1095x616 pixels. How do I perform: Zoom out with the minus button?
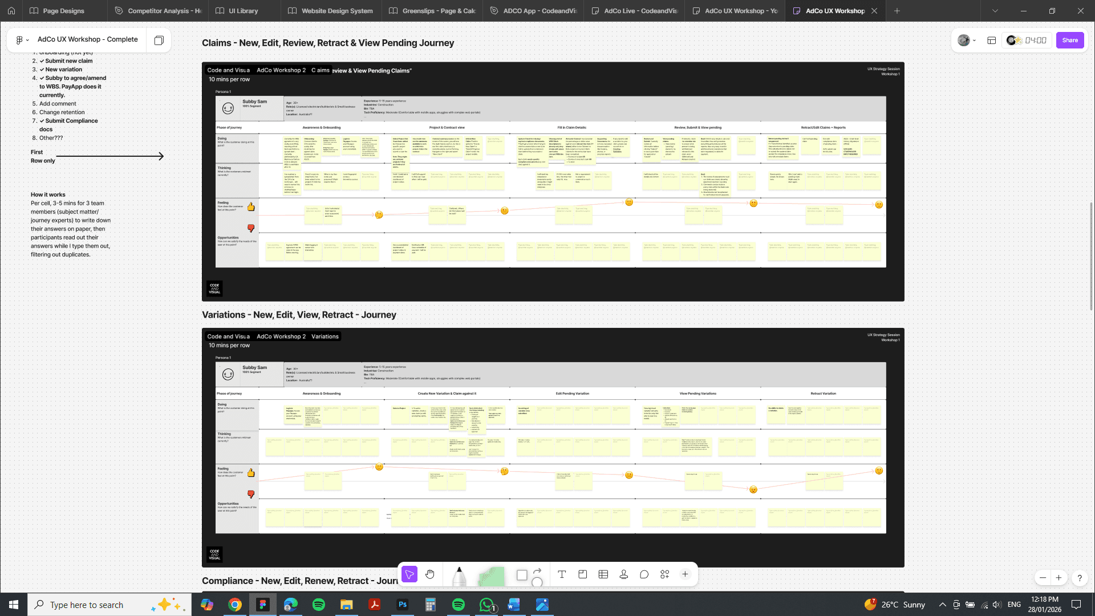(1043, 578)
